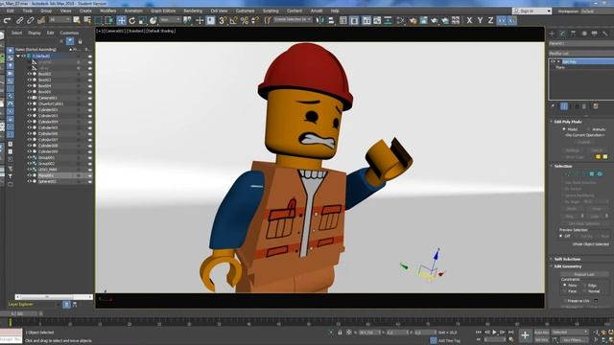
Task: Select Model radio in Edit Poly Mode
Action: pyautogui.click(x=564, y=129)
